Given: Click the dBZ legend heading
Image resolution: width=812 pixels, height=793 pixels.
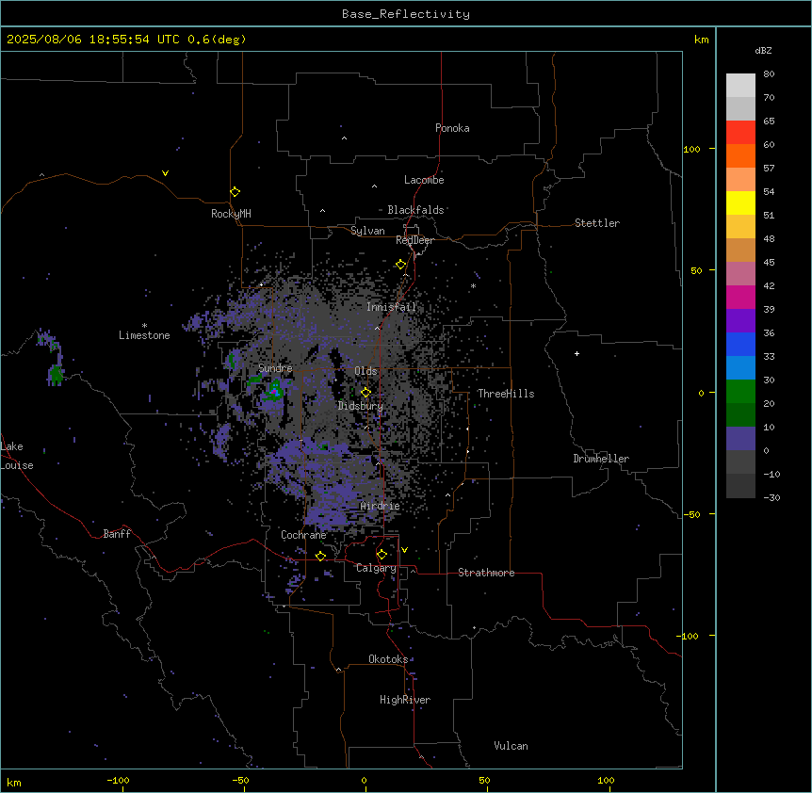Looking at the screenshot, I should point(763,50).
